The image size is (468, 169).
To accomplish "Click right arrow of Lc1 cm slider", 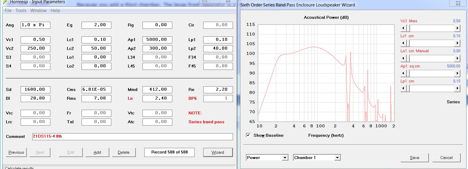I will point(457,43).
